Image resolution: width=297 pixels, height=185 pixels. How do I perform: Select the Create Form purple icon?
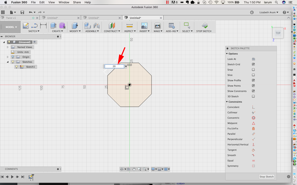pyautogui.click(x=62, y=25)
